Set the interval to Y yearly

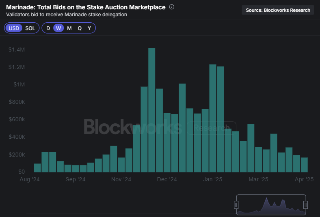89,28
